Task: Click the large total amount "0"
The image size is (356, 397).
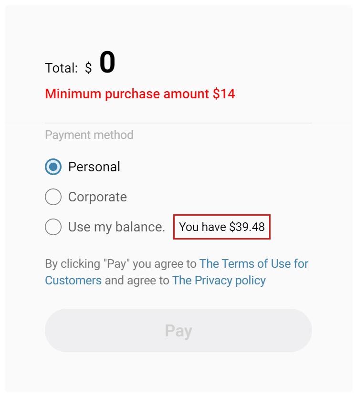Action: 107,63
